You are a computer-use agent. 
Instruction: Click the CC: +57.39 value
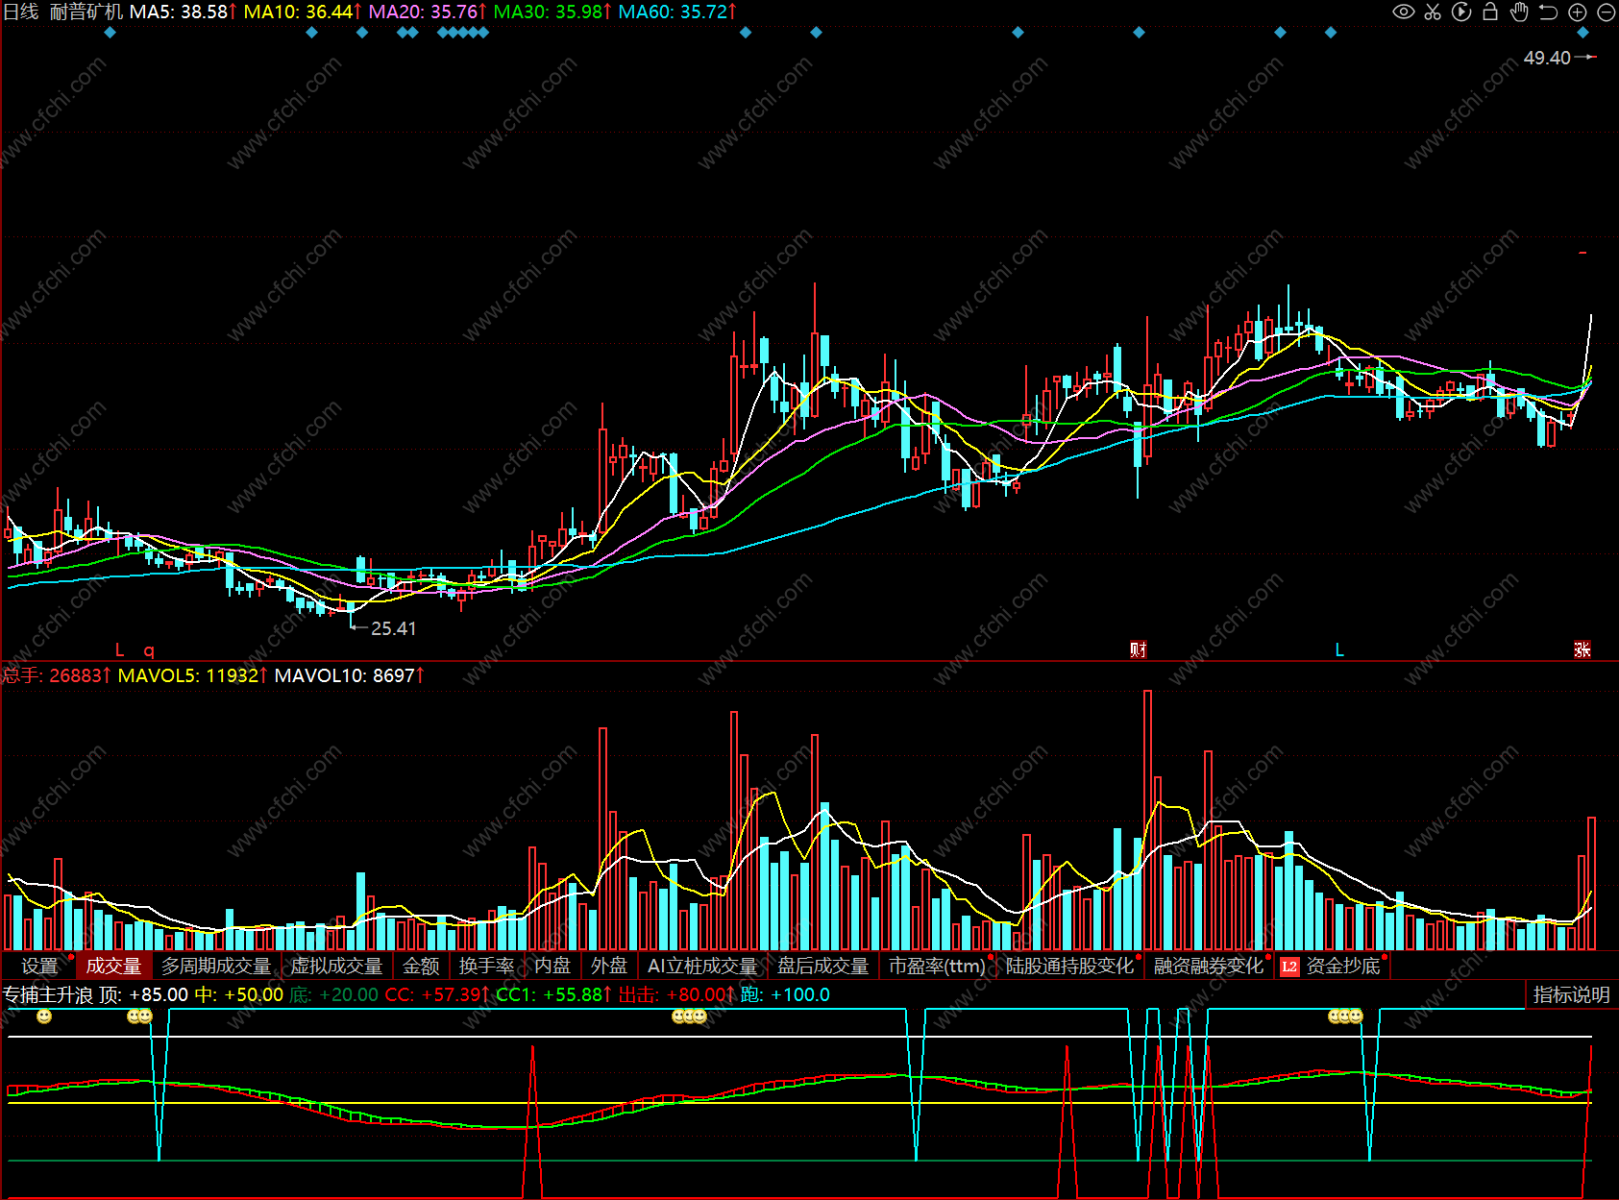pos(438,994)
